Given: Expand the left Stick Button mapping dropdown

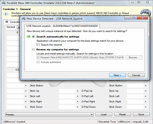Looking at the screenshot, I should pos(26,86).
